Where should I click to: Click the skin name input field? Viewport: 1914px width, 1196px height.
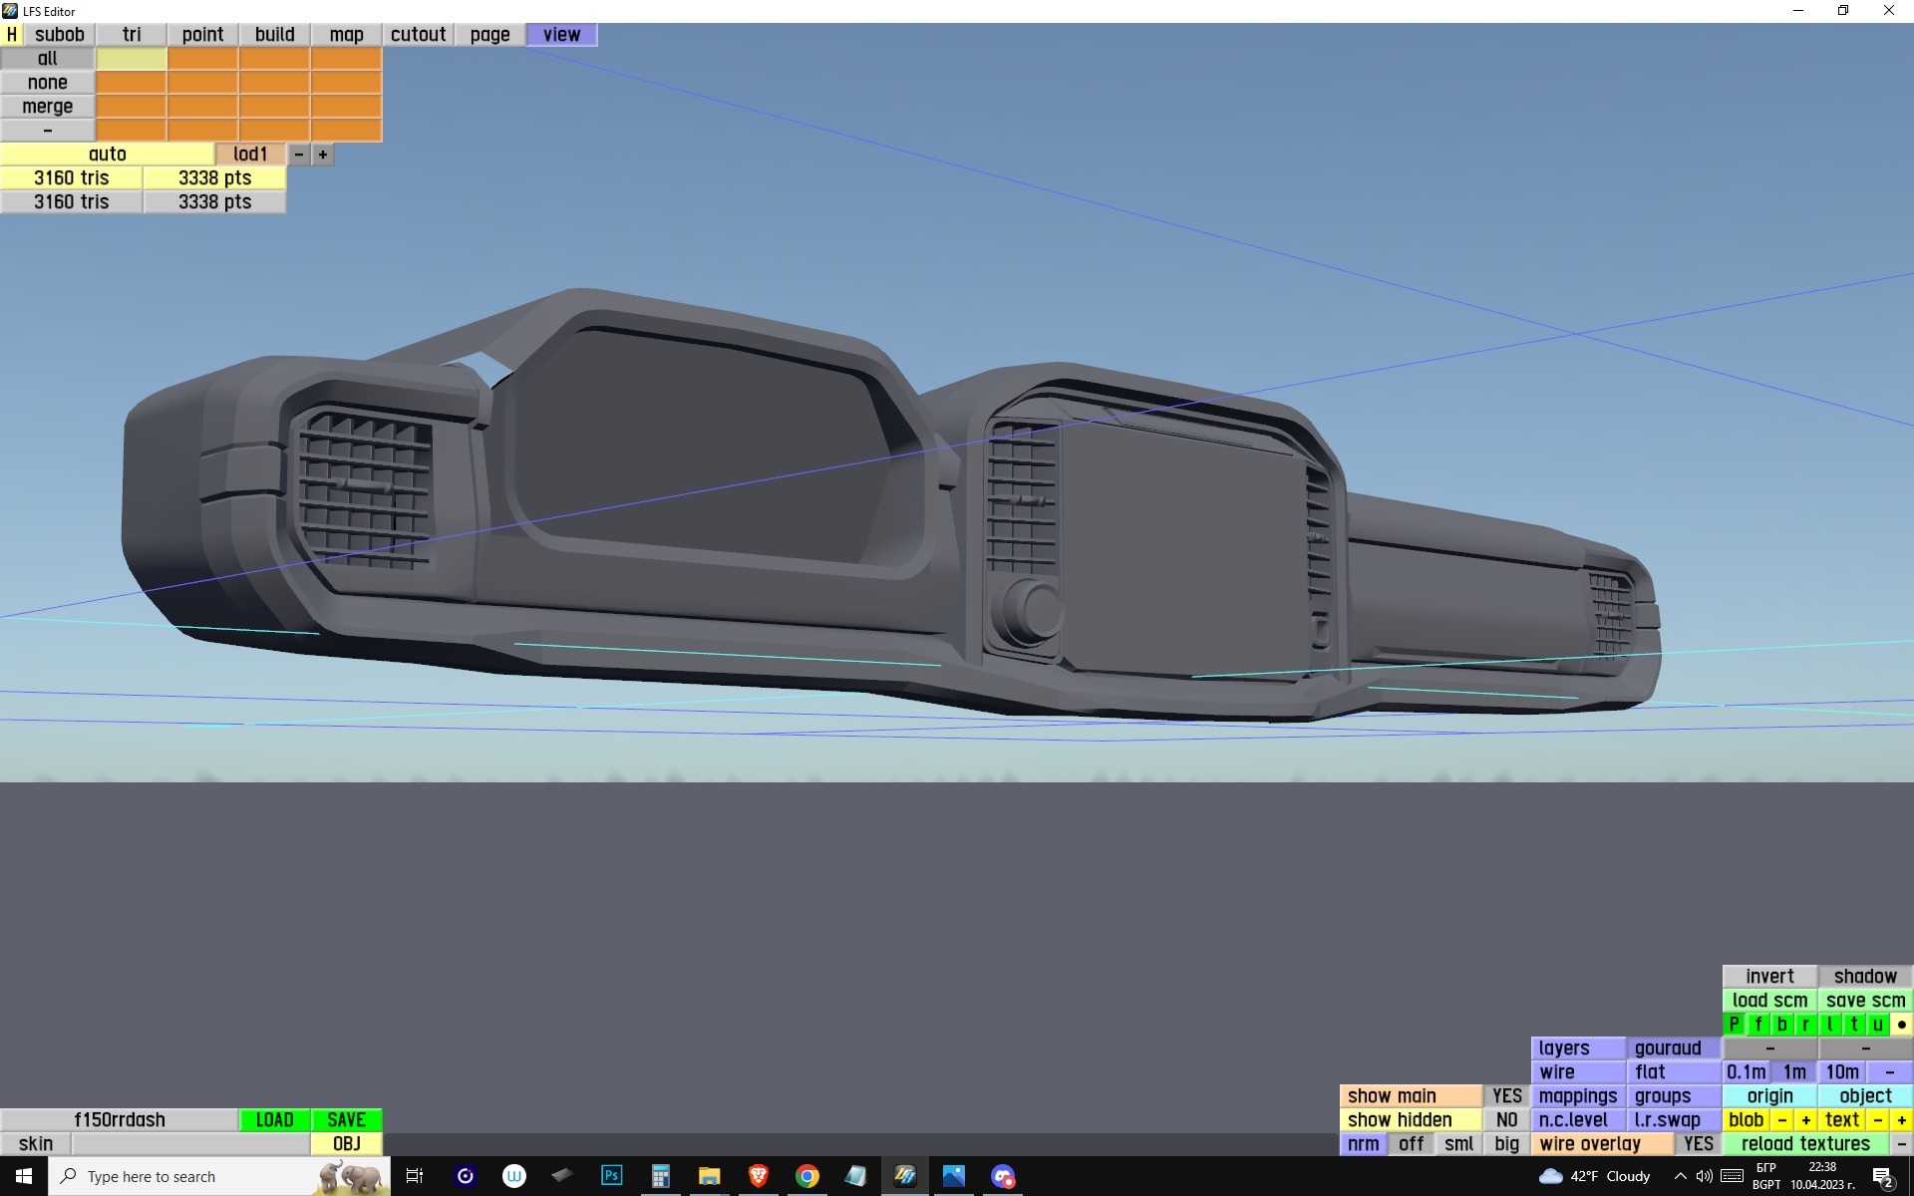point(190,1143)
